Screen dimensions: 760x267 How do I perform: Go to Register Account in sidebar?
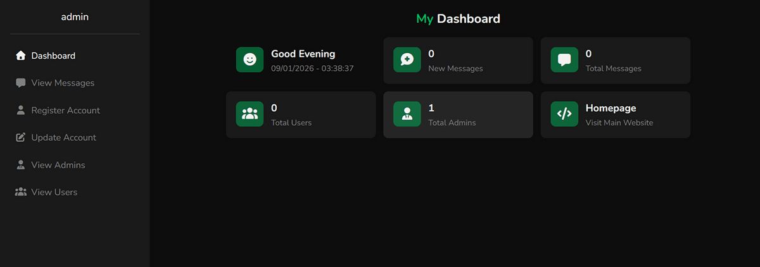[65, 110]
